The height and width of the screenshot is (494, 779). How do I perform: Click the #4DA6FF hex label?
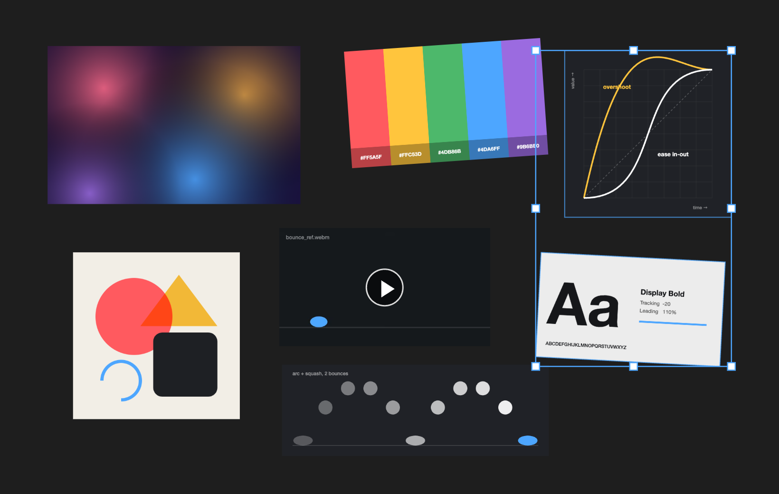click(x=489, y=149)
